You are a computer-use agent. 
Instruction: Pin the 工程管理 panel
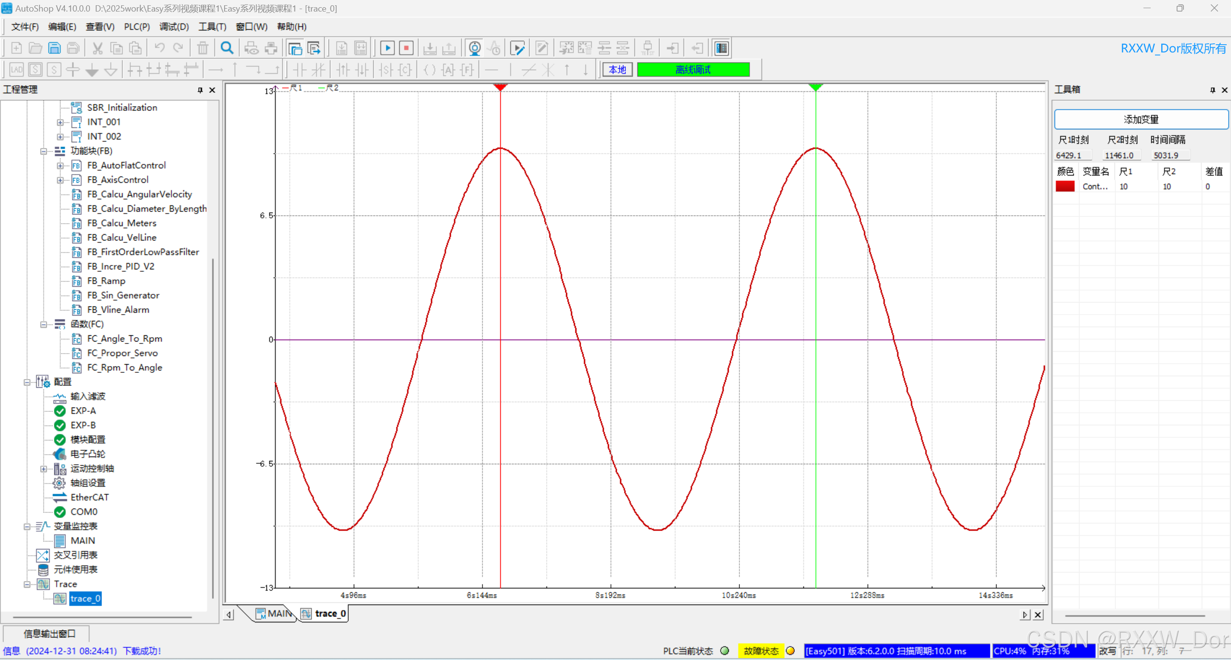coord(200,90)
